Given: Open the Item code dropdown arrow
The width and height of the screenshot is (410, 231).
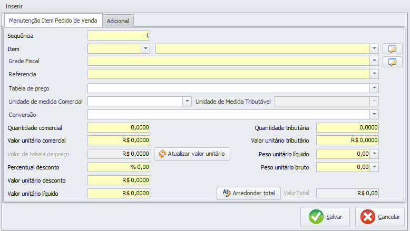Looking at the screenshot, I should coord(146,49).
